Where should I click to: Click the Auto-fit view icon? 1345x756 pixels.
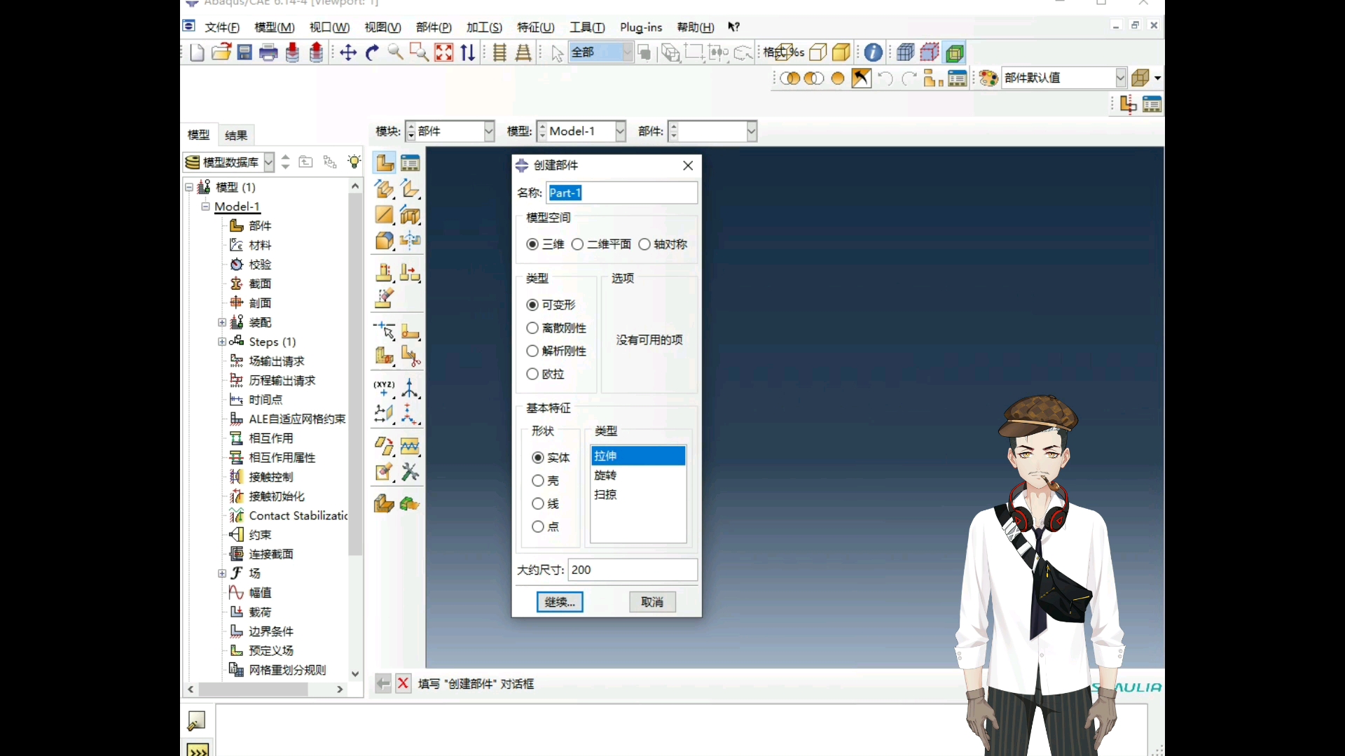point(444,52)
